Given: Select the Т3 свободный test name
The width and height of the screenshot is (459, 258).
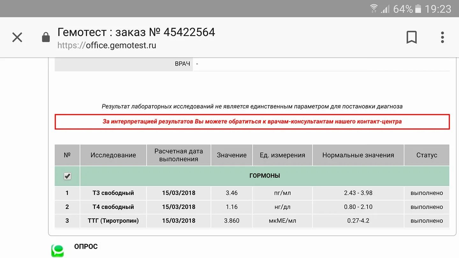Looking at the screenshot, I should coord(113,193).
